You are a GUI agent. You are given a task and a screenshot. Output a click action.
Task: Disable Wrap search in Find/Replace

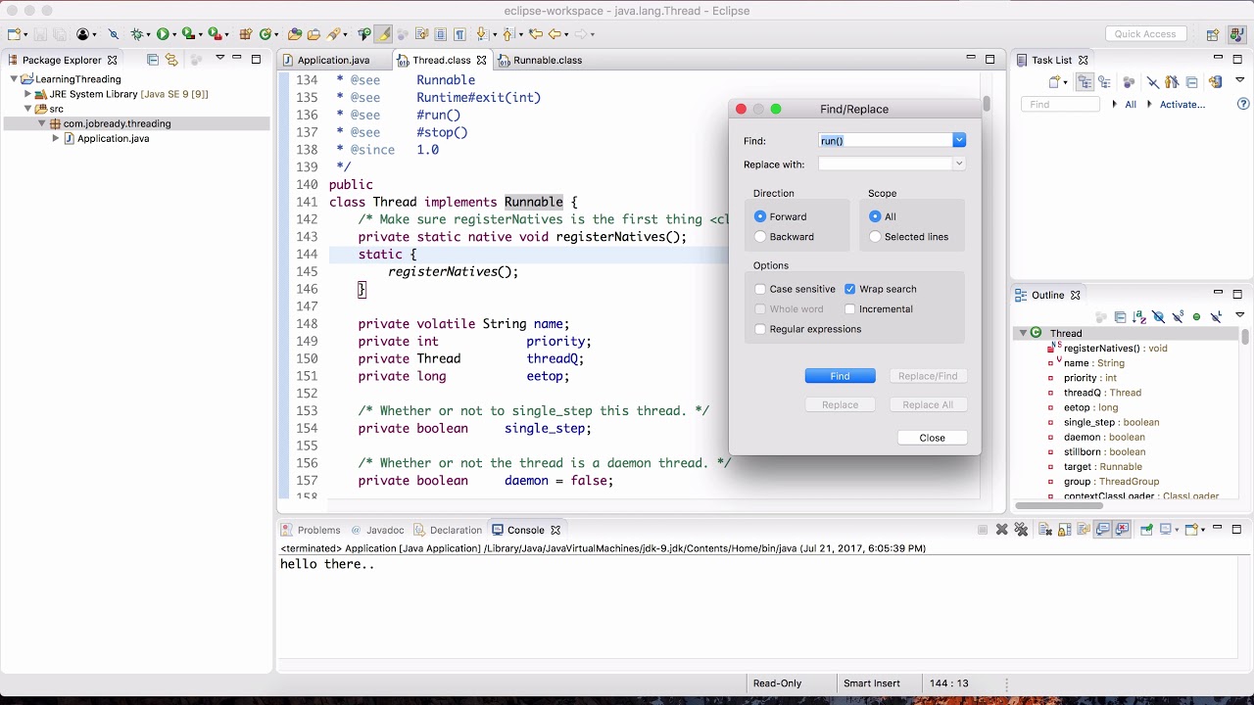pyautogui.click(x=850, y=289)
